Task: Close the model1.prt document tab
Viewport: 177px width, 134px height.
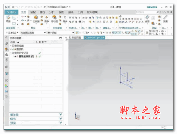Action: point(104,38)
